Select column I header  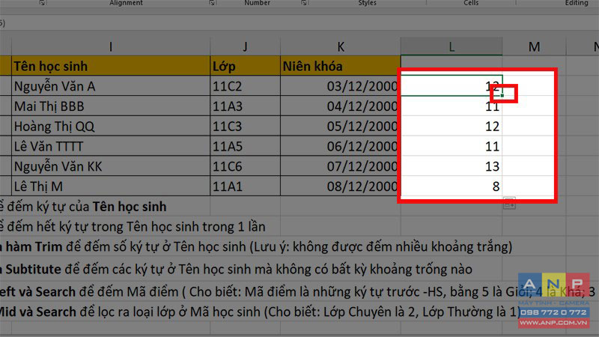tap(111, 46)
